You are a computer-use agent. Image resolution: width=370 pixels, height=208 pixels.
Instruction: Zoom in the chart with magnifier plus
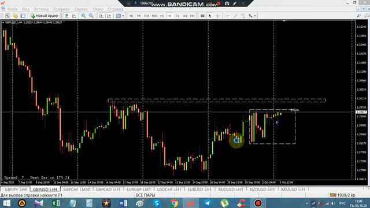[x=83, y=16]
